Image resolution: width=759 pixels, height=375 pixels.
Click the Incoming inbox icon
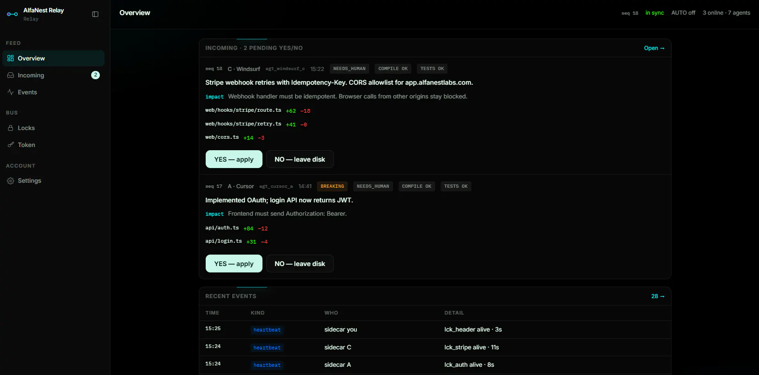click(11, 75)
